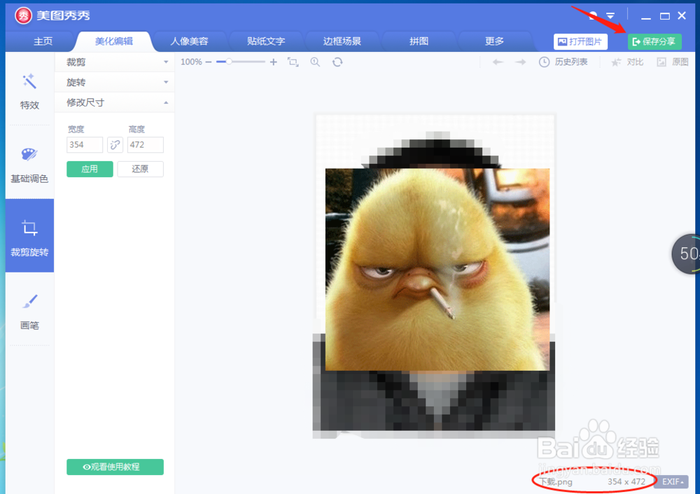Viewport: 700px width, 494px height.
Task: Click the 下载.png file name
Action: tap(556, 481)
